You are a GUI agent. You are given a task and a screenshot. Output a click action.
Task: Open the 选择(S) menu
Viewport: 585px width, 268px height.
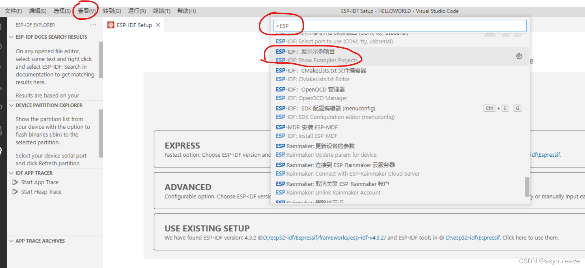tap(62, 11)
